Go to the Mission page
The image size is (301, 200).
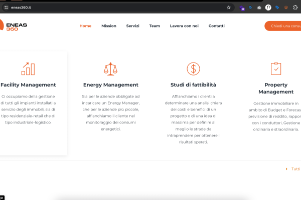(108, 26)
